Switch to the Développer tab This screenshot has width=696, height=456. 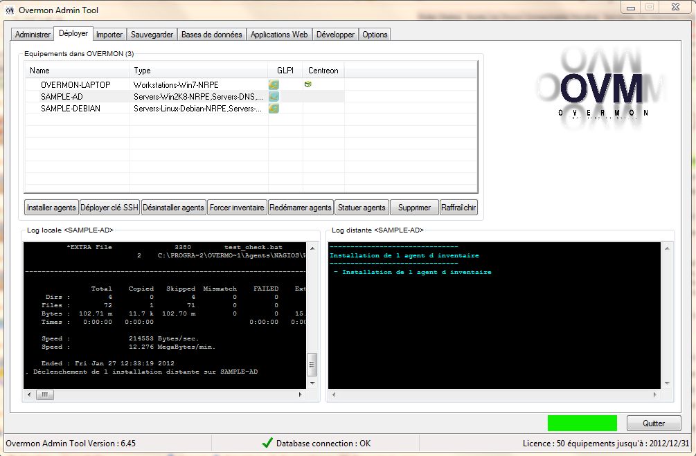coord(335,35)
